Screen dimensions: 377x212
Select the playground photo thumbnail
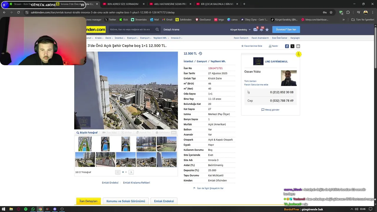point(105,159)
